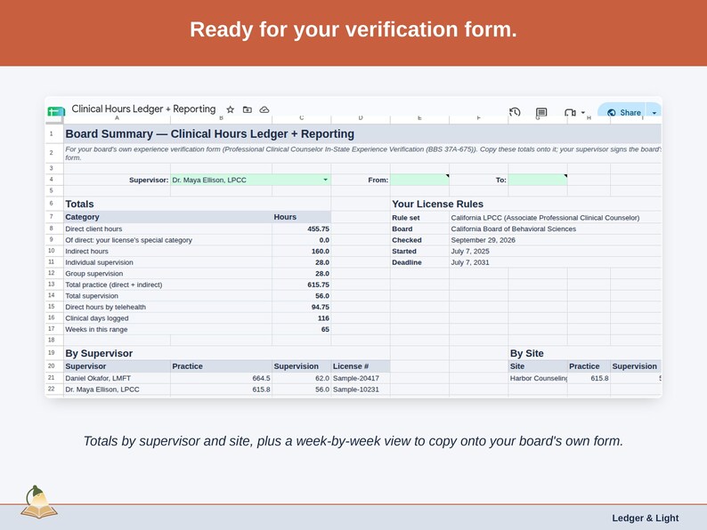Select the 'July 7, 2025' started date
Viewport: 707px width, 530px height.
(x=470, y=252)
